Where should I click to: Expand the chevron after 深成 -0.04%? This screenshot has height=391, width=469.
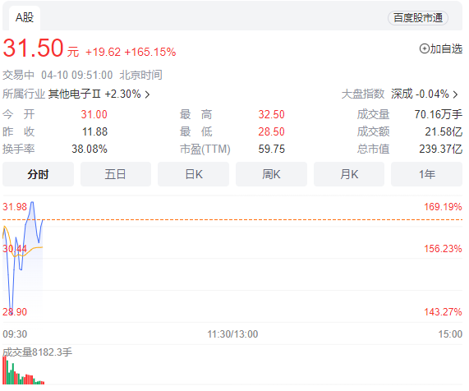455,94
